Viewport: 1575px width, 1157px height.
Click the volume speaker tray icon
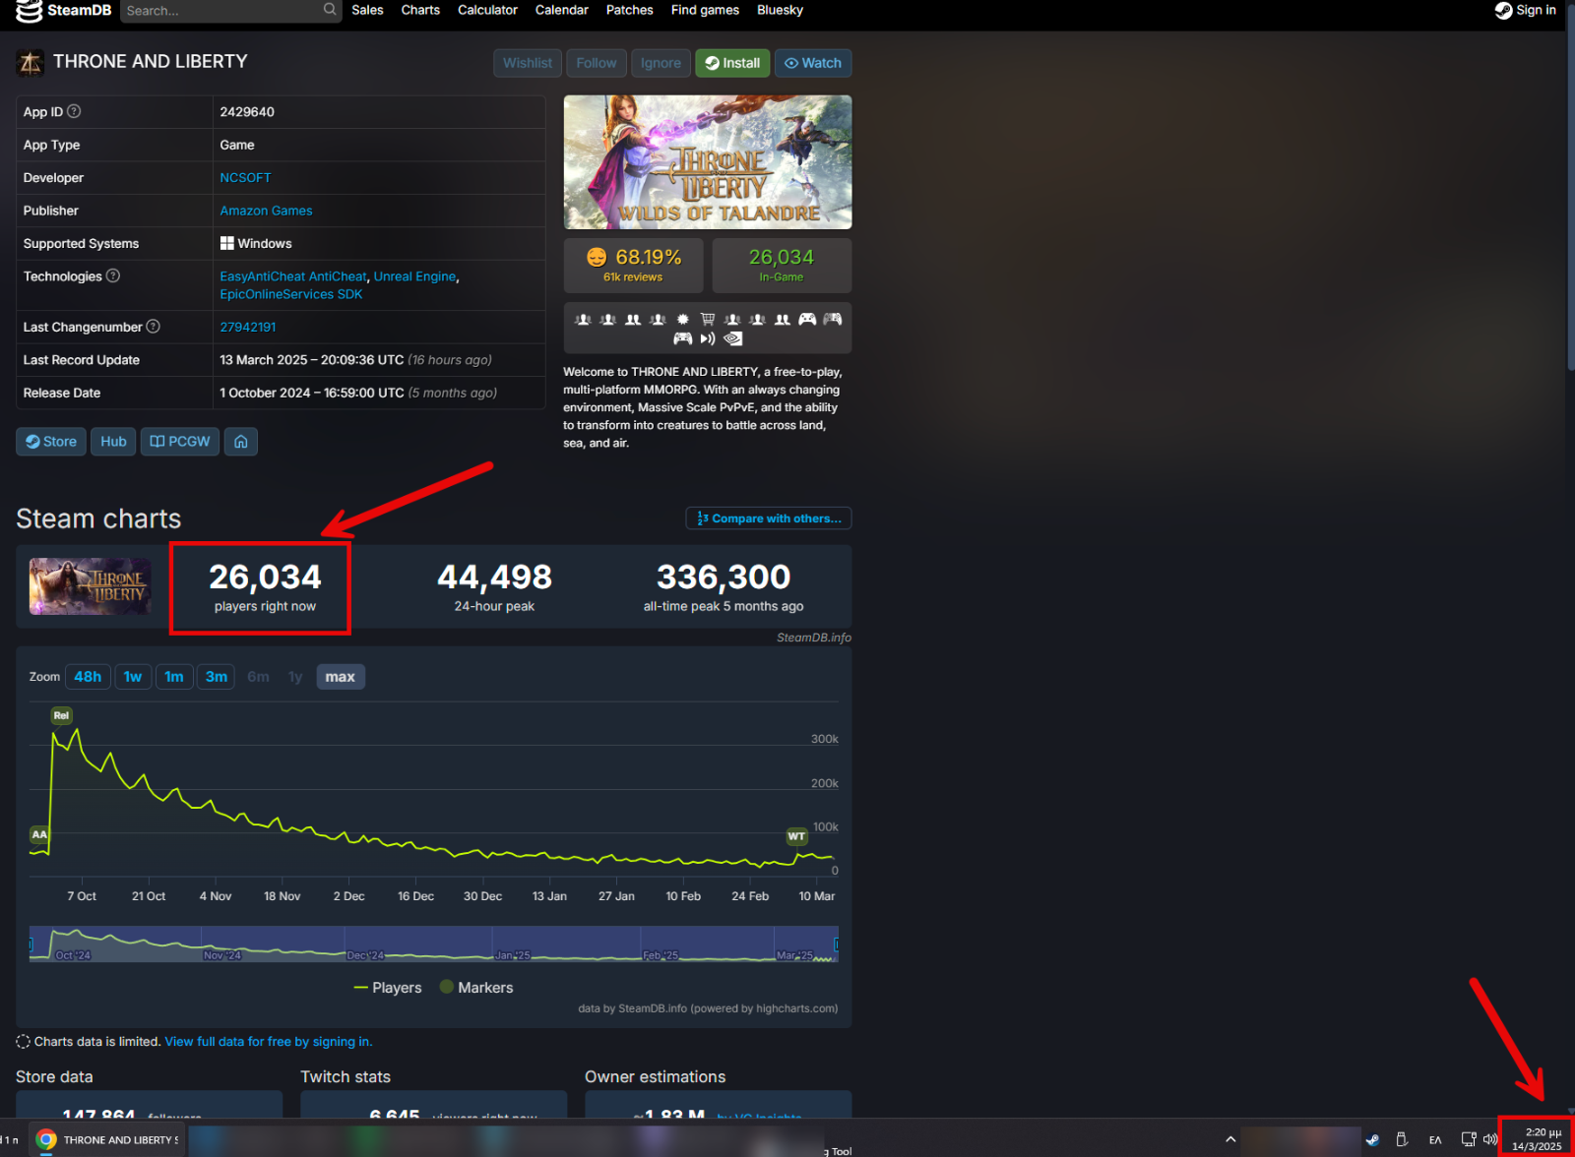(x=1489, y=1139)
